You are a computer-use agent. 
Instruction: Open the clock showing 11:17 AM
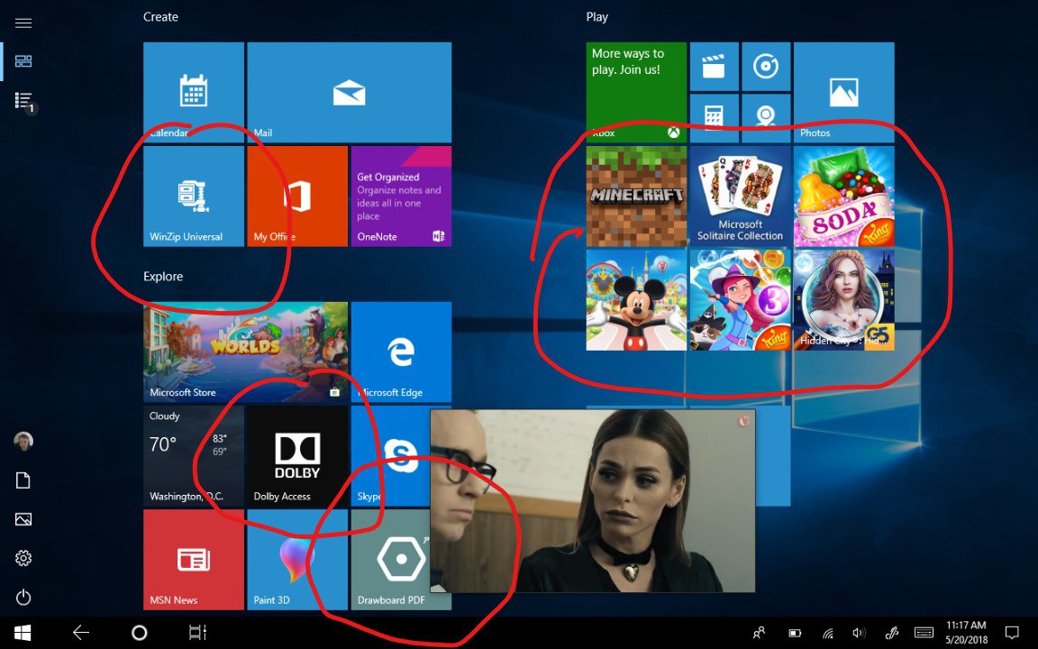(x=967, y=633)
